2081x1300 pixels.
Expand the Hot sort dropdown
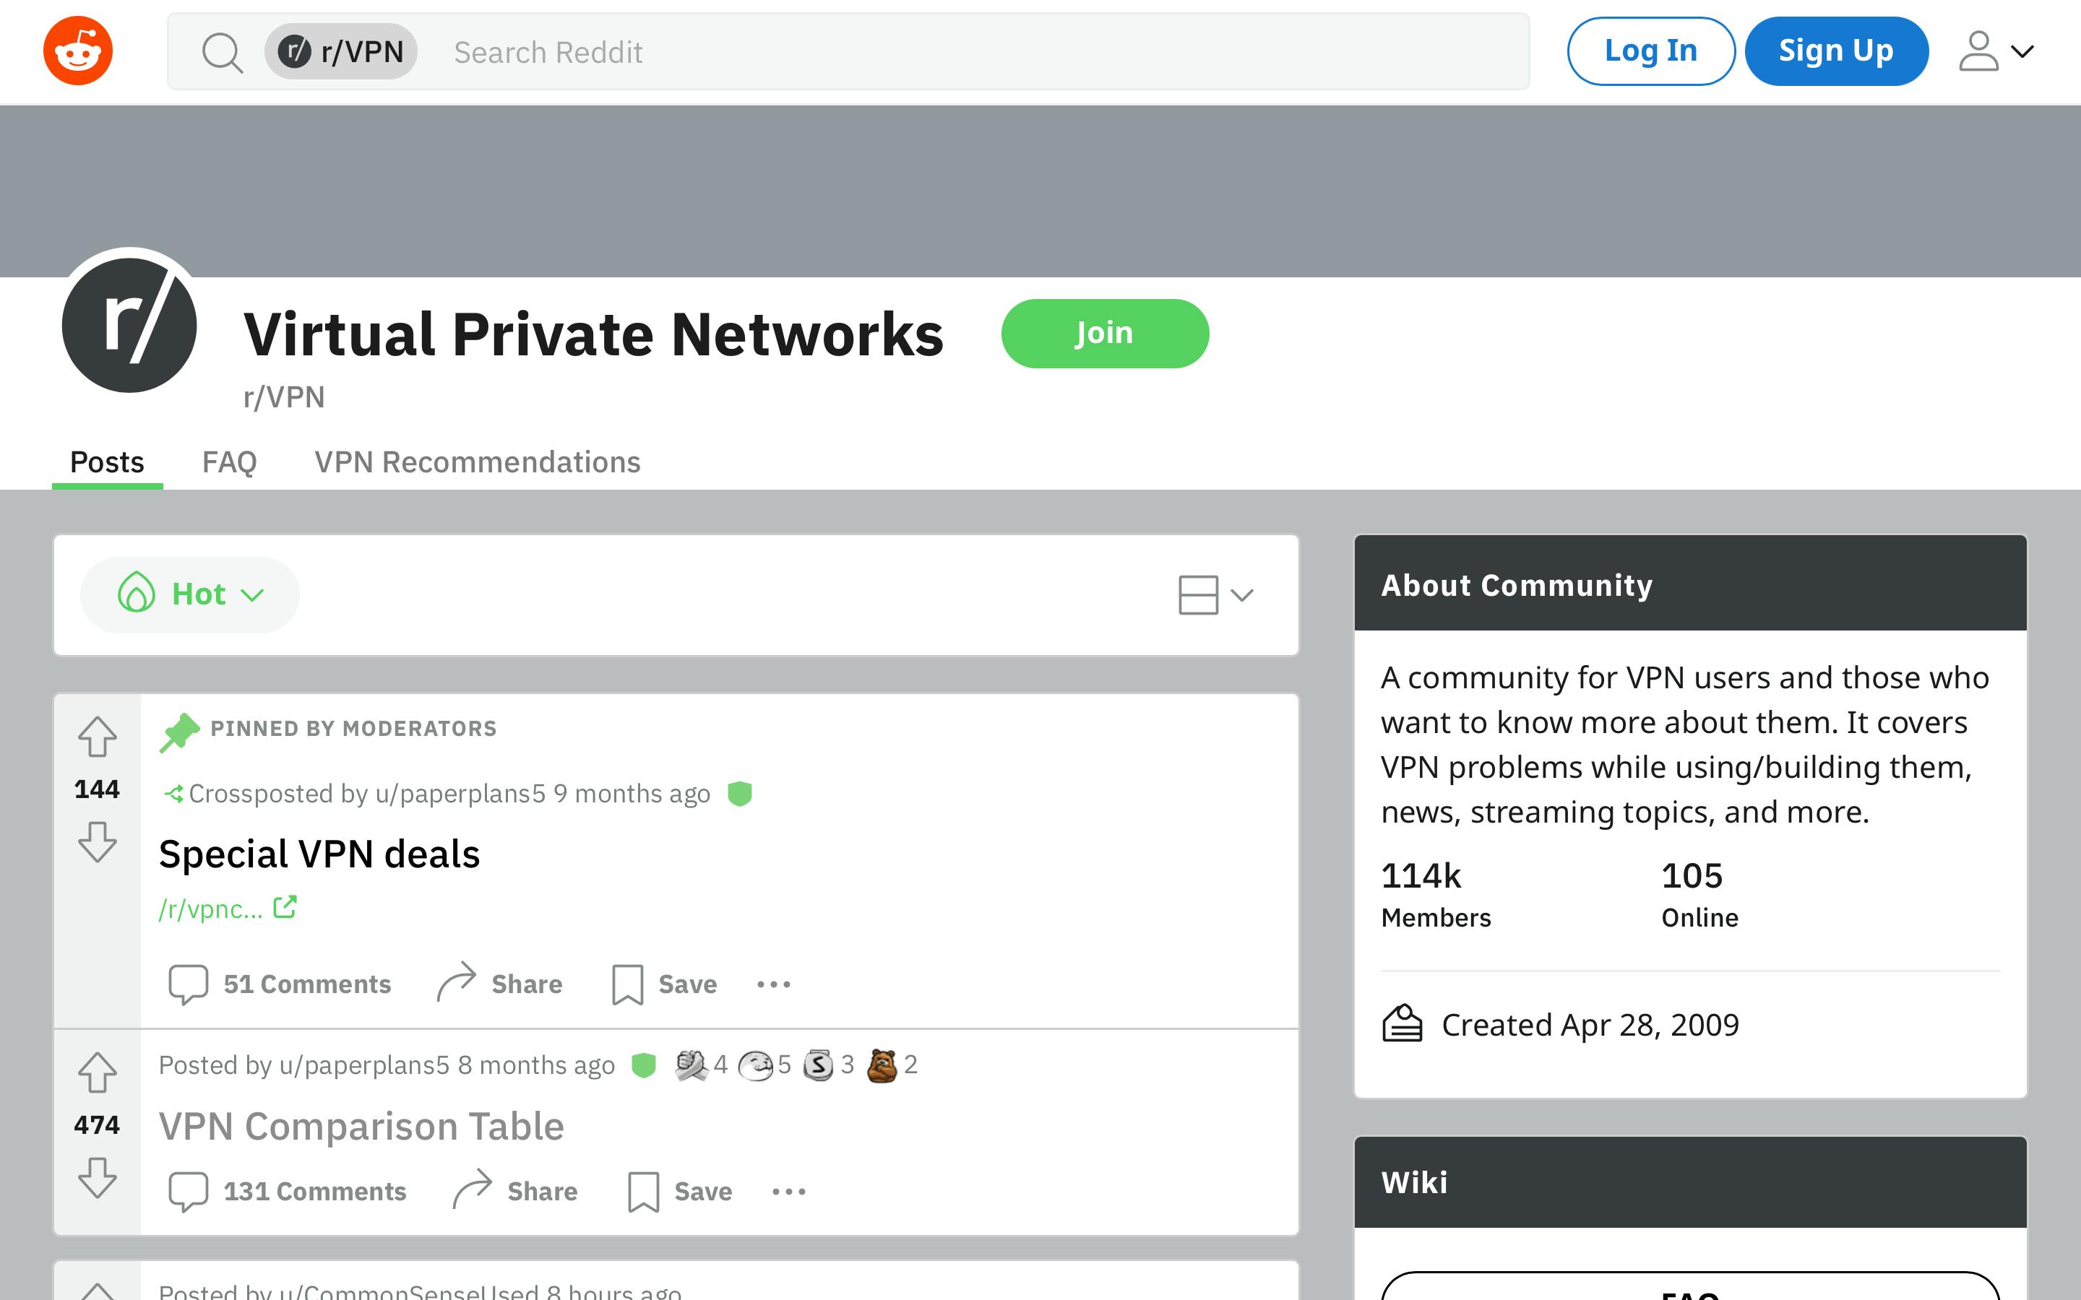(190, 594)
